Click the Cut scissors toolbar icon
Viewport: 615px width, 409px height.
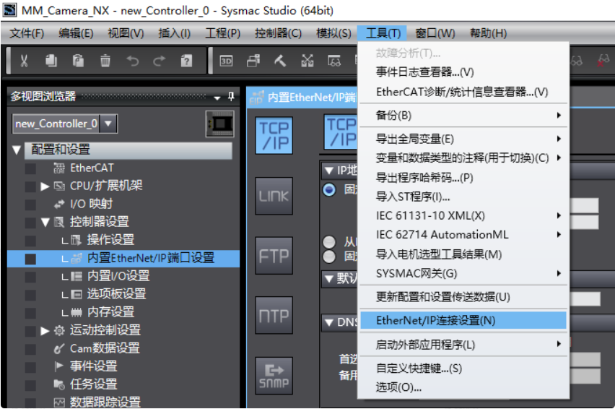24,61
